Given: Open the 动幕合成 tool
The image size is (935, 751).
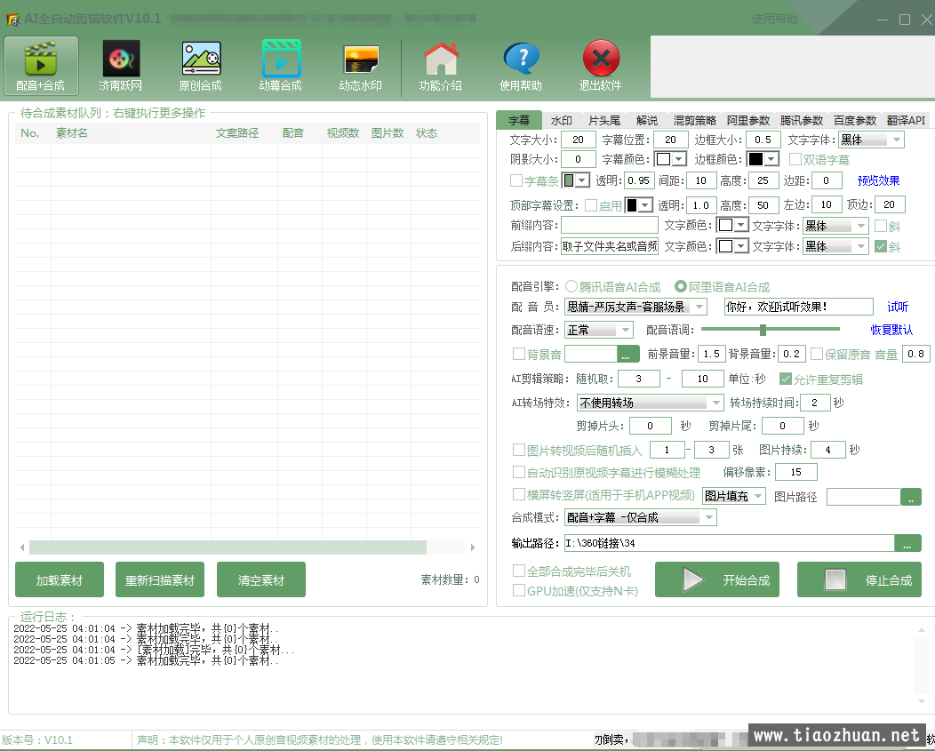Looking at the screenshot, I should point(281,66).
